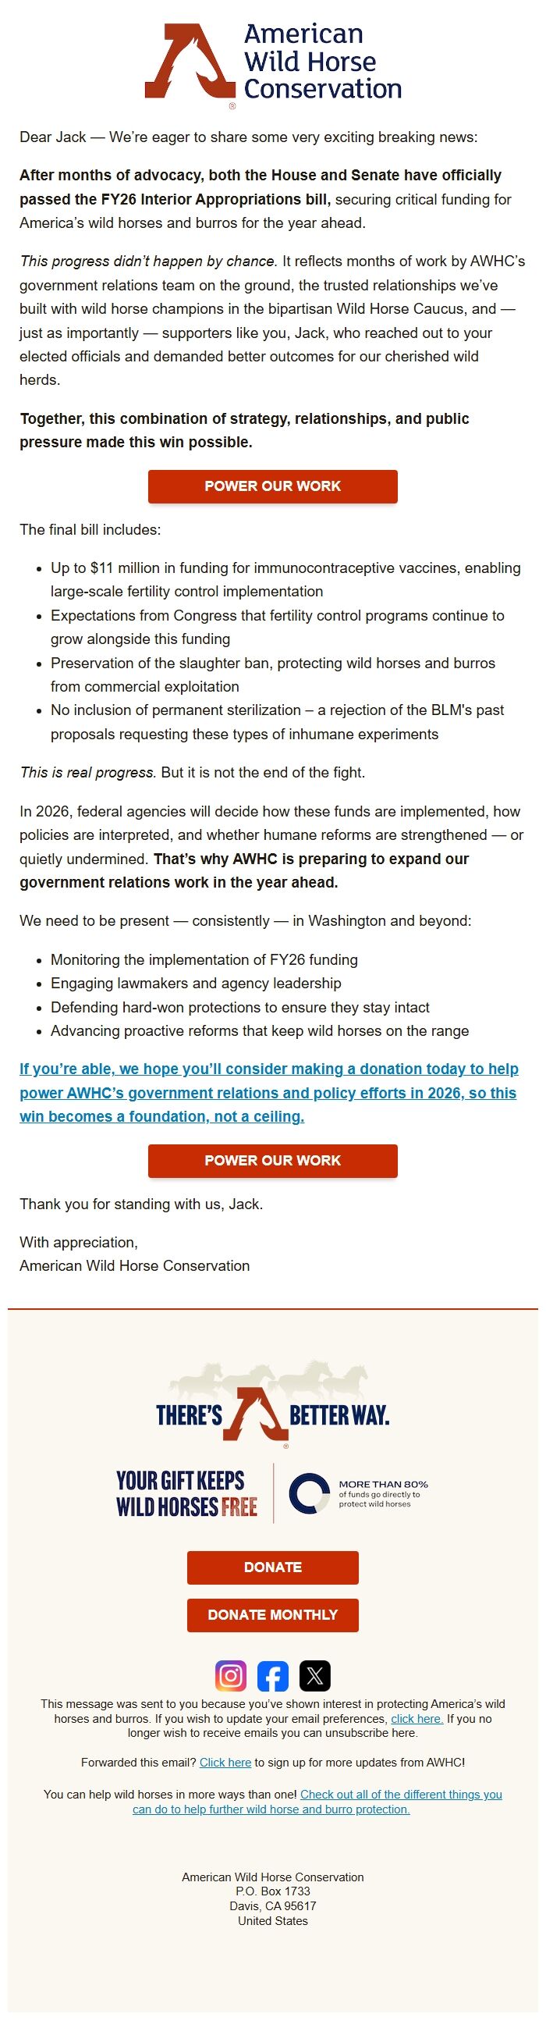Click the second POWER OUR WORK button
Screen dimensions: 546x2021
(x=272, y=1161)
